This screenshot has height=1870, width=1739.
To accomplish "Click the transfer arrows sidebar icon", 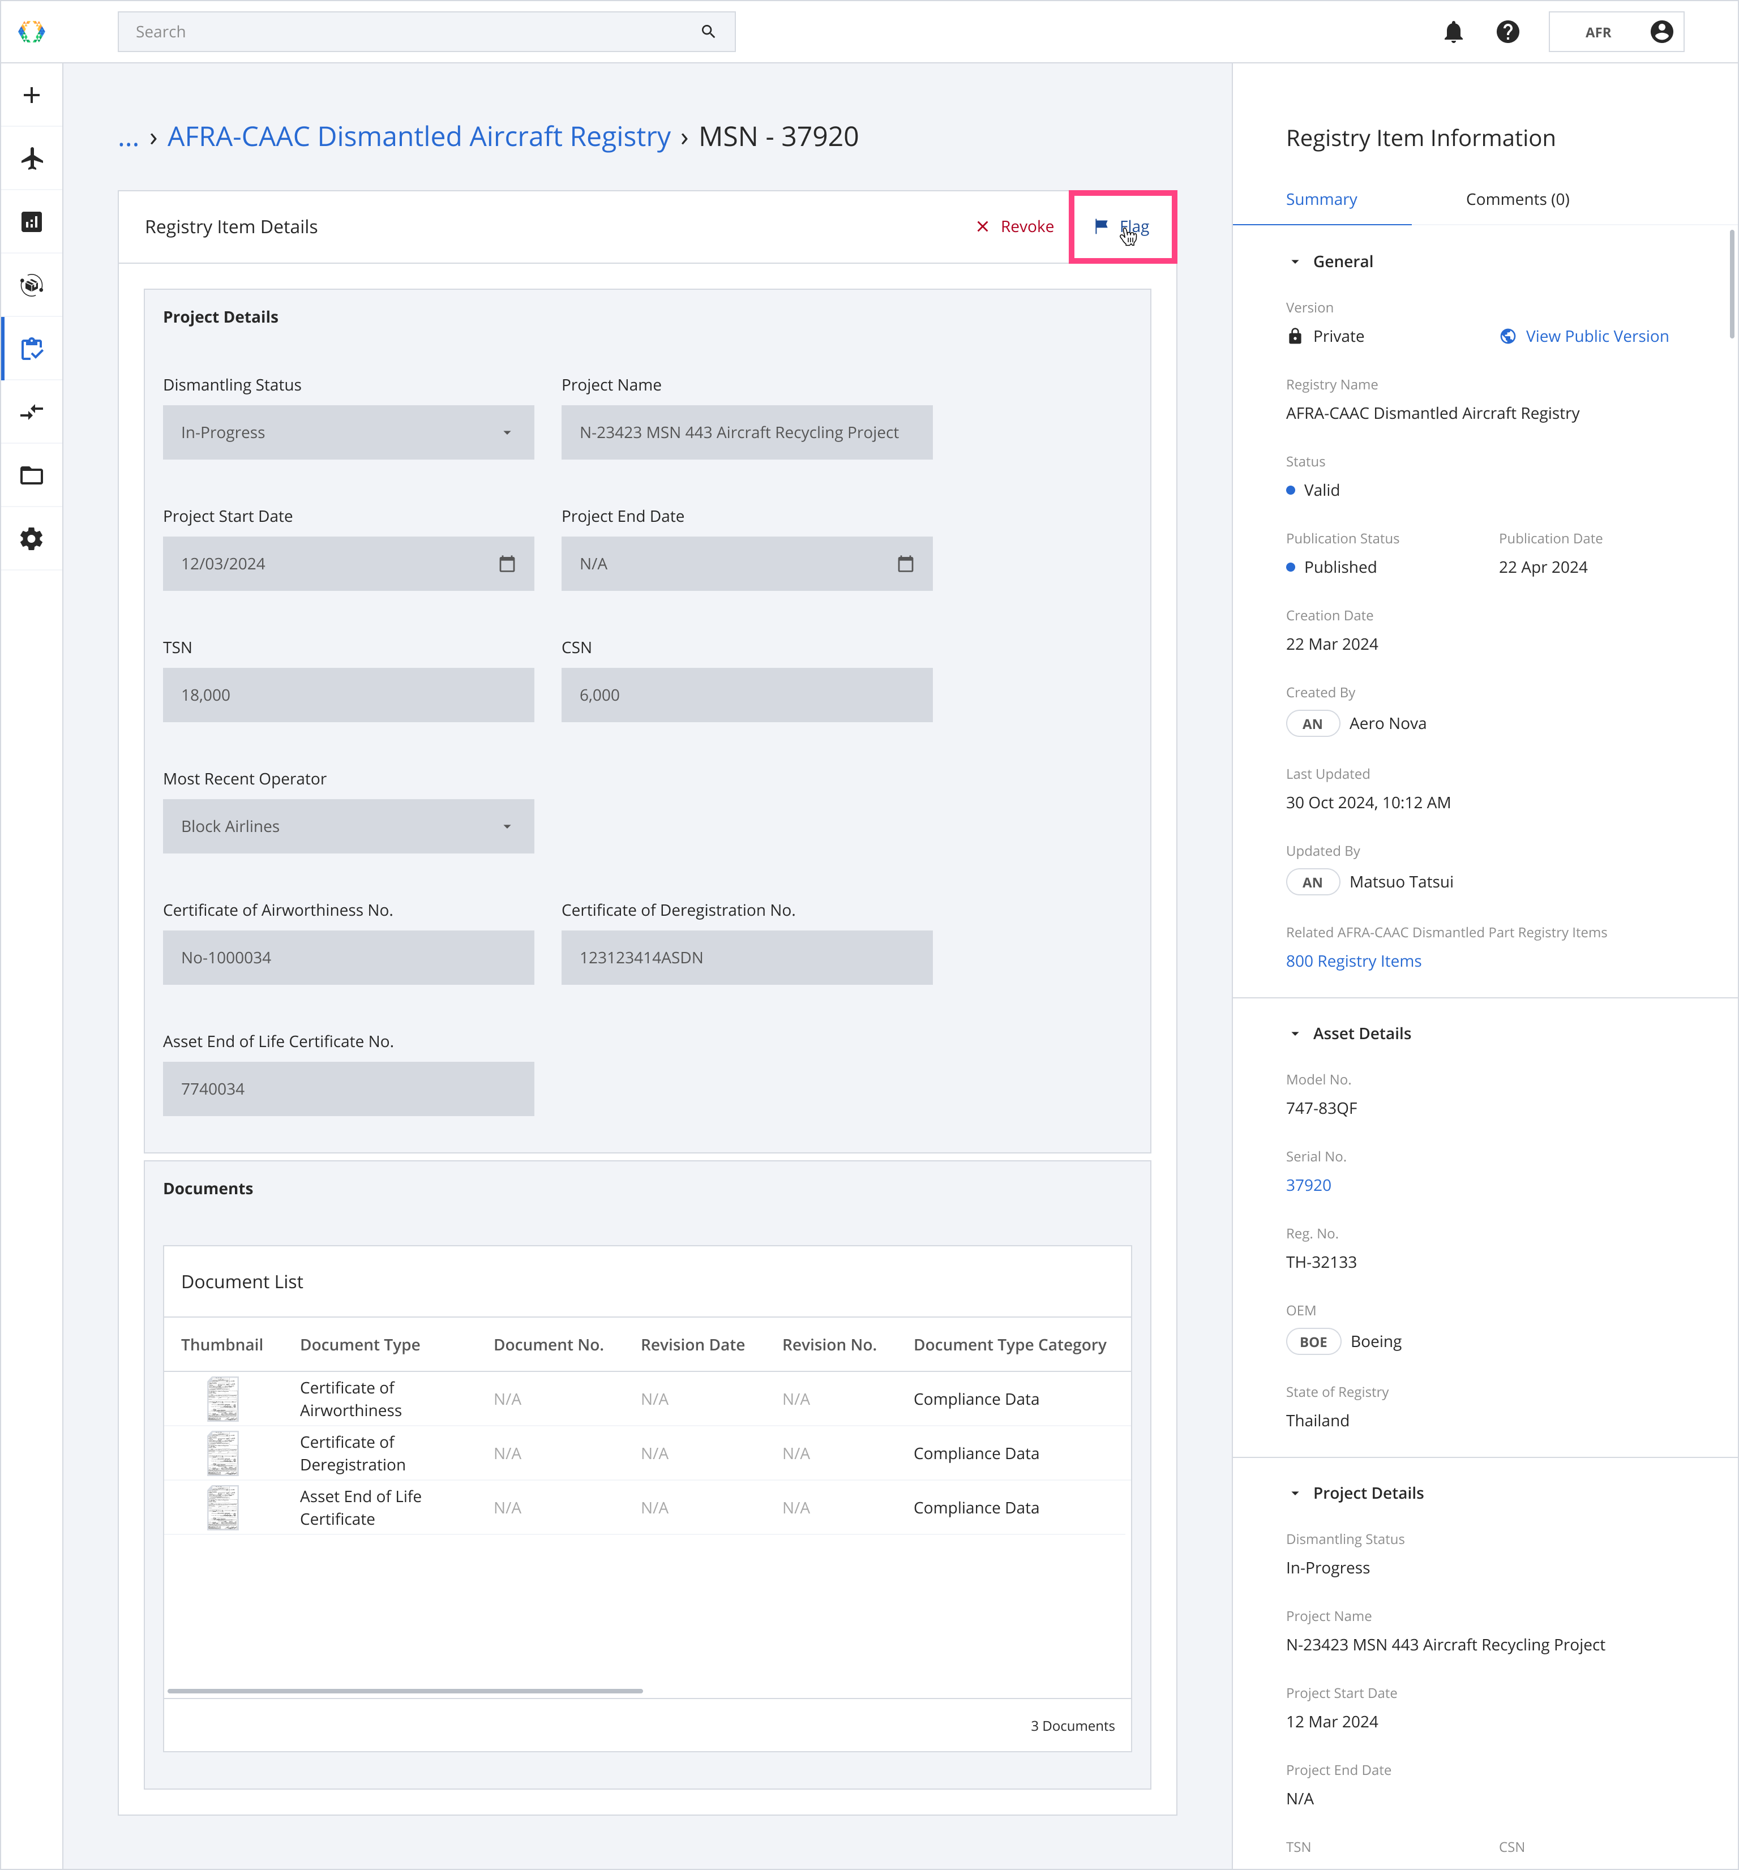I will coord(32,412).
